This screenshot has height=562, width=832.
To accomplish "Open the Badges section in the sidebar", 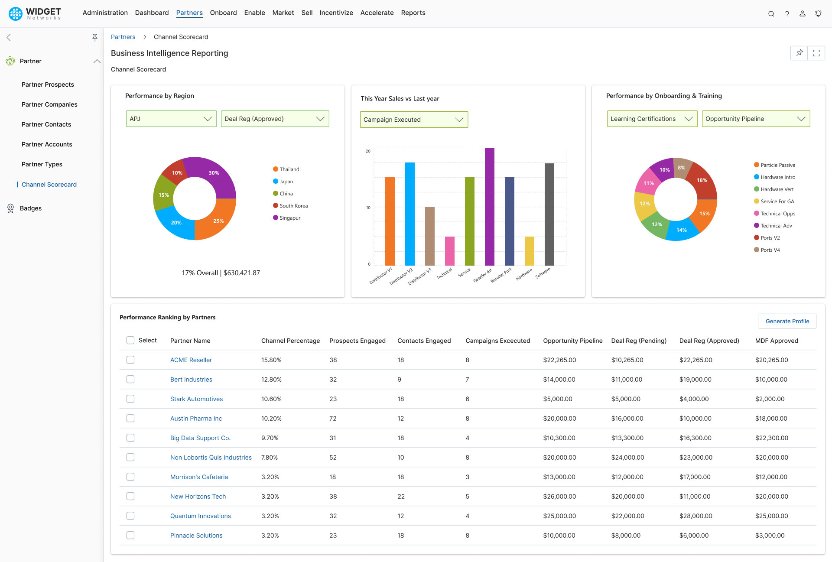I will pyautogui.click(x=30, y=208).
